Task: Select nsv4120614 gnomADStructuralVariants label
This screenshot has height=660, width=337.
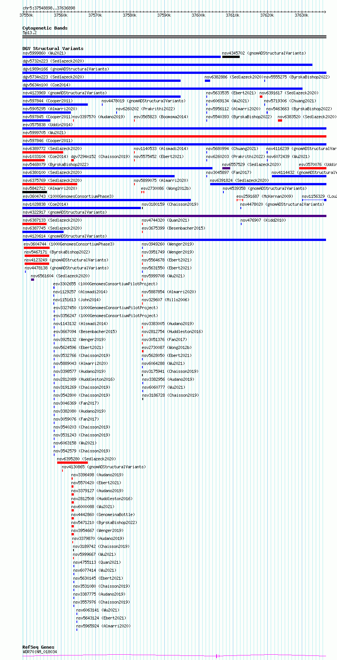Action: tap(65, 236)
